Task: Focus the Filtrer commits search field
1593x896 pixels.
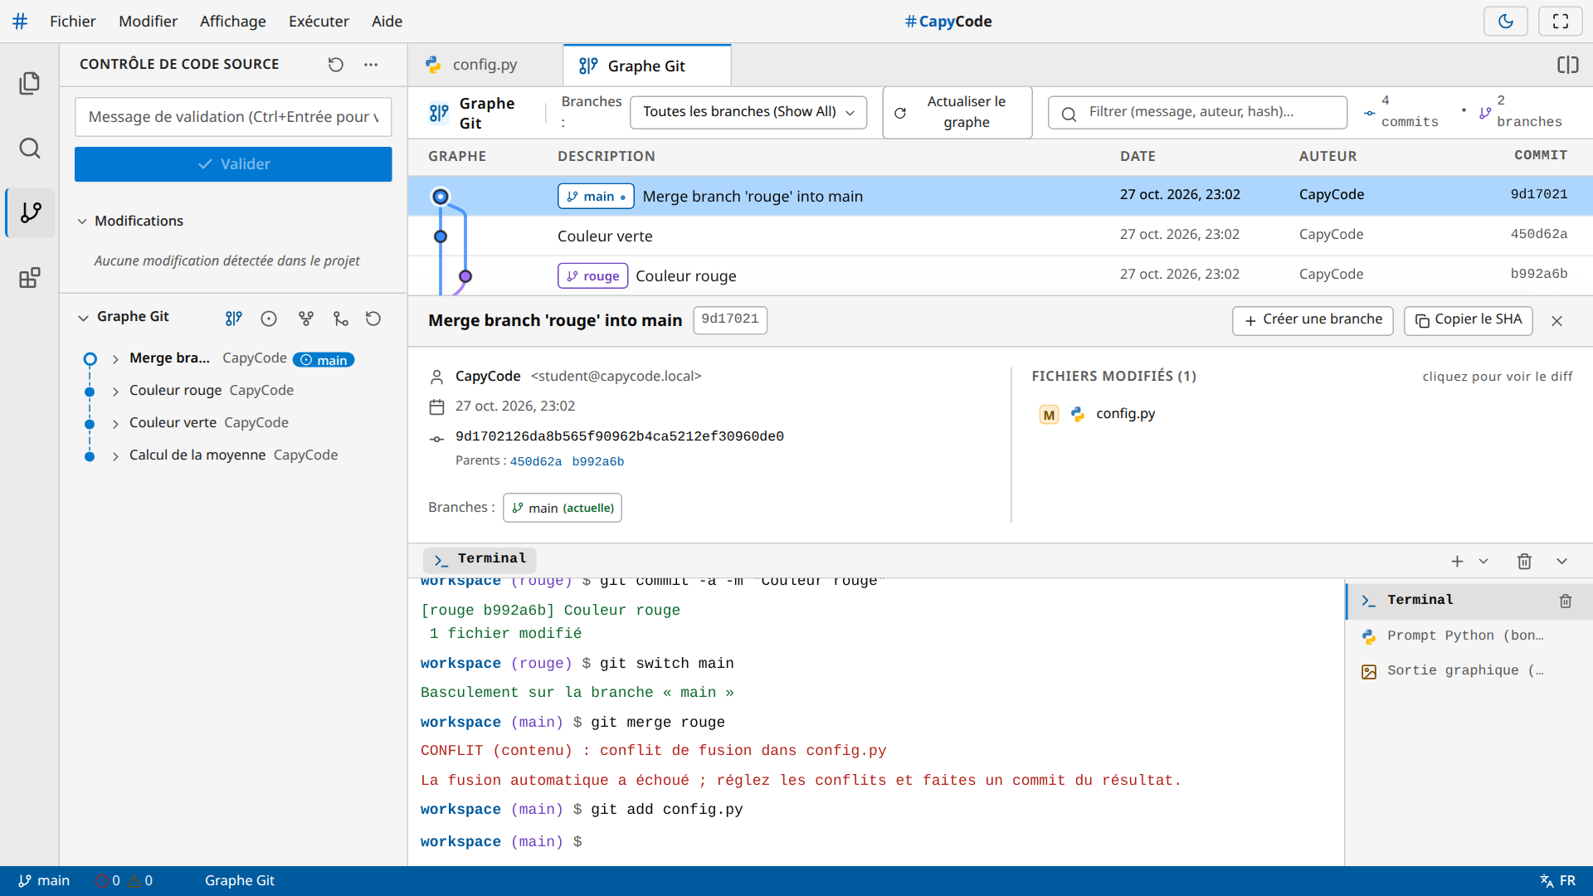Action: (1197, 112)
